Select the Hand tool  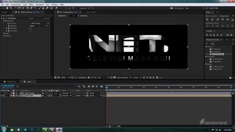tap(7, 8)
